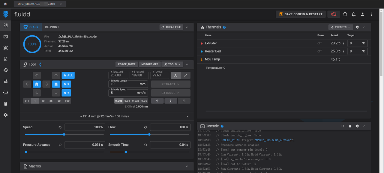This screenshot has height=173, width=384.
Task: Collapse the Macros panel
Action: [x=187, y=166]
